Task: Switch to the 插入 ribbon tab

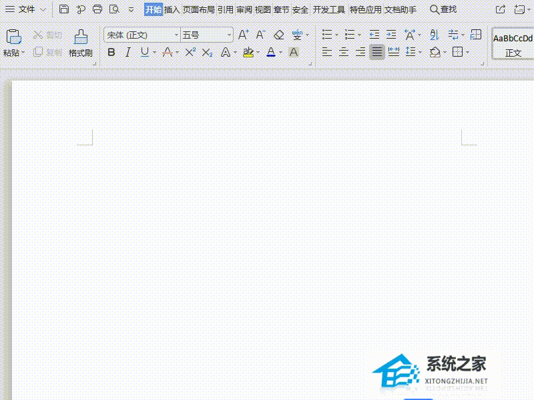Action: (171, 9)
